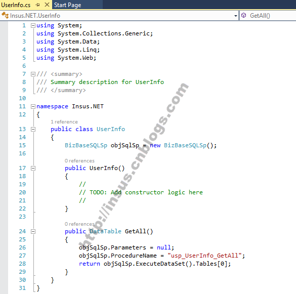Click the GetAll() method name on line 24
Viewport: 296px width, 294px height.
(x=139, y=231)
